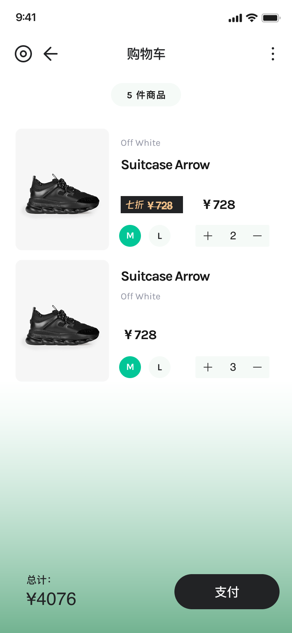Increase quantity of first Suitcase Arrow item
Image resolution: width=292 pixels, height=633 pixels.
208,236
